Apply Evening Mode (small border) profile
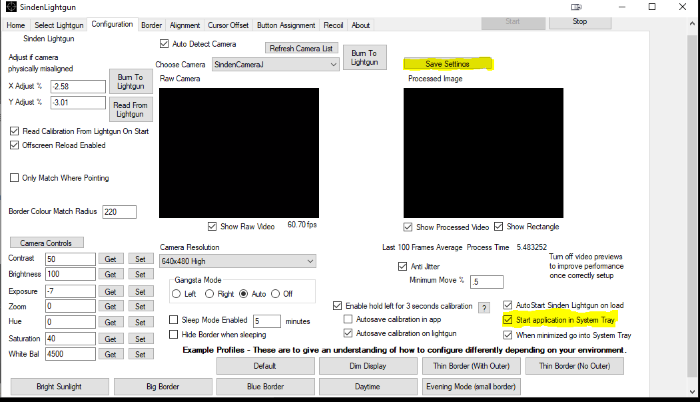The image size is (700, 402). pos(471,387)
